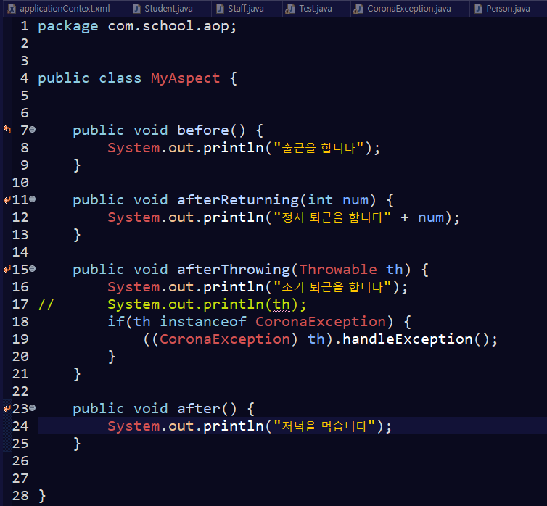Click the Throwable parameter type
Viewport: 547px width, 506px height.
click(338, 270)
